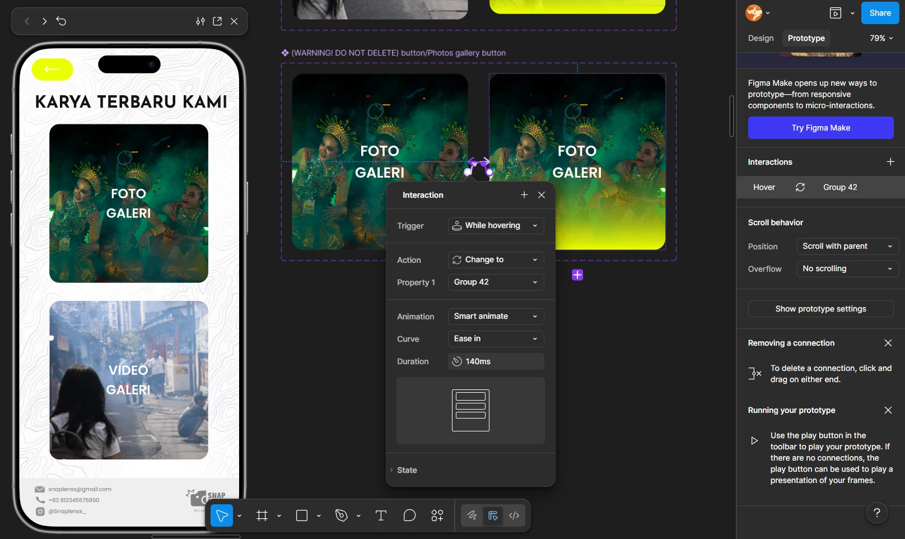The image size is (905, 539).
Task: Dismiss Removing a connection tip
Action: 888,343
